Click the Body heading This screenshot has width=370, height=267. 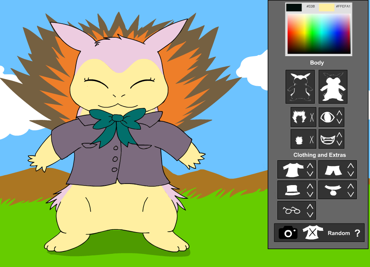tap(317, 62)
